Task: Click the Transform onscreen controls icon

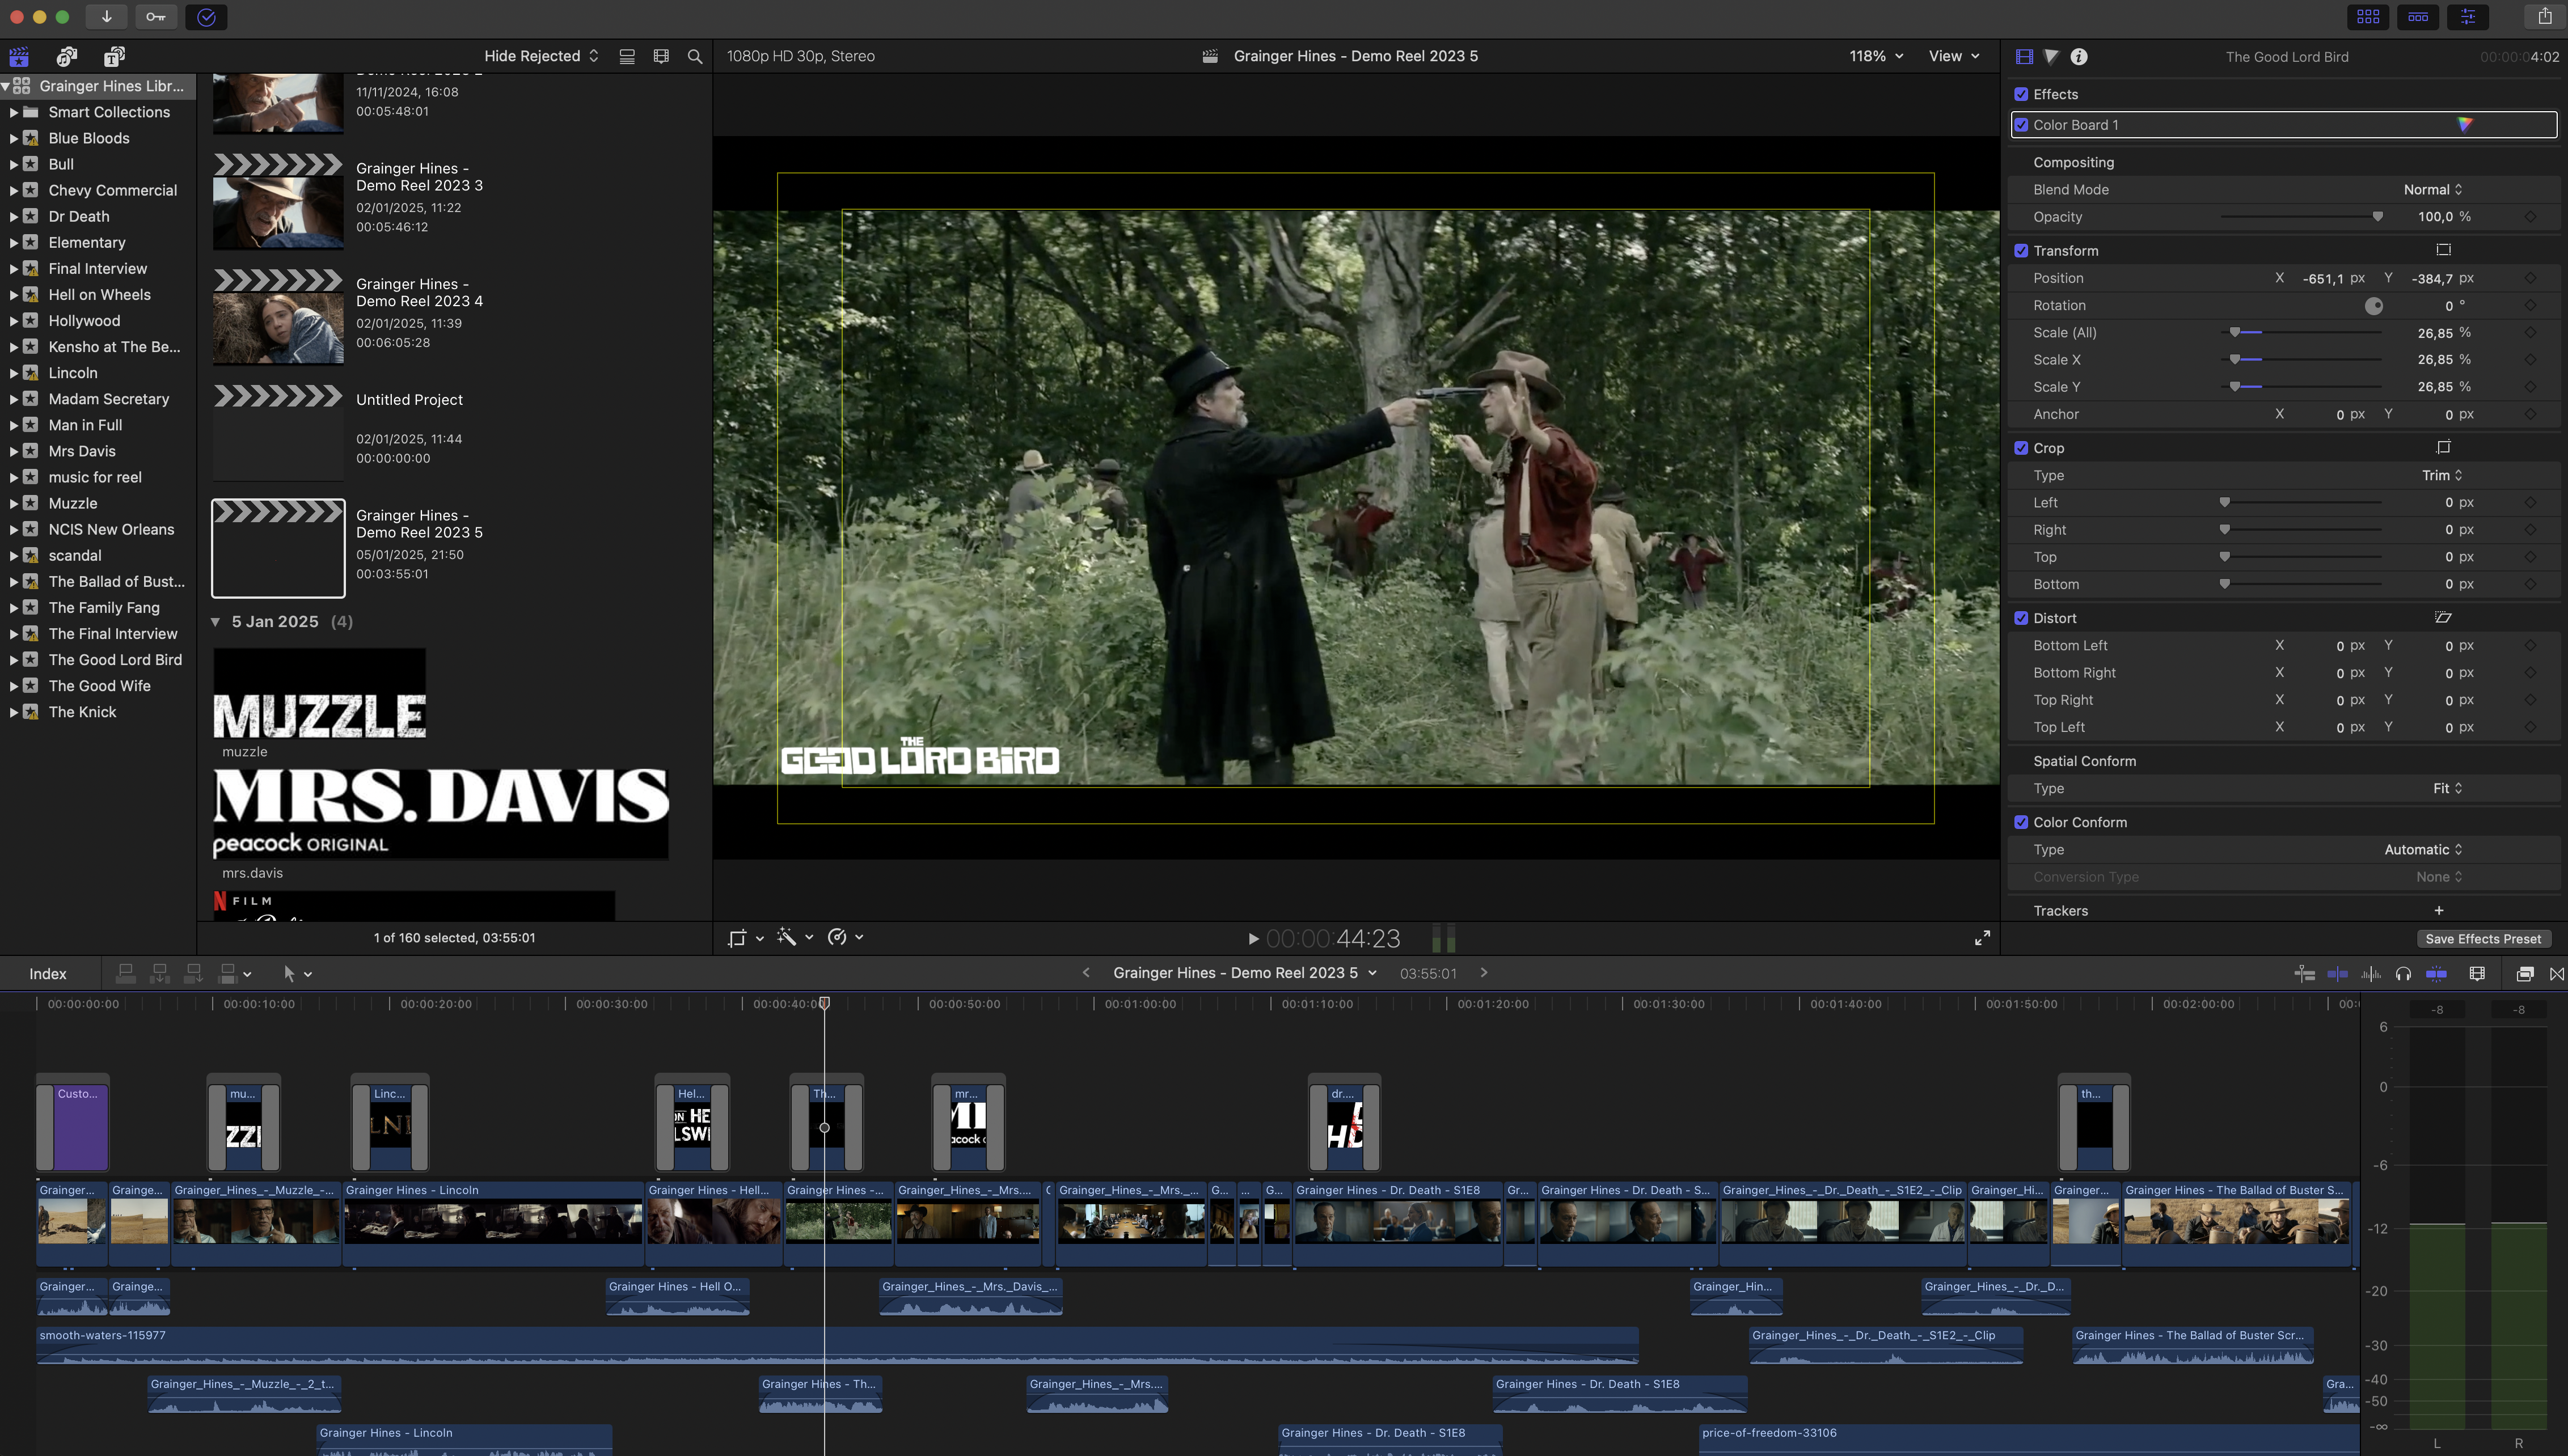Action: pyautogui.click(x=2444, y=250)
